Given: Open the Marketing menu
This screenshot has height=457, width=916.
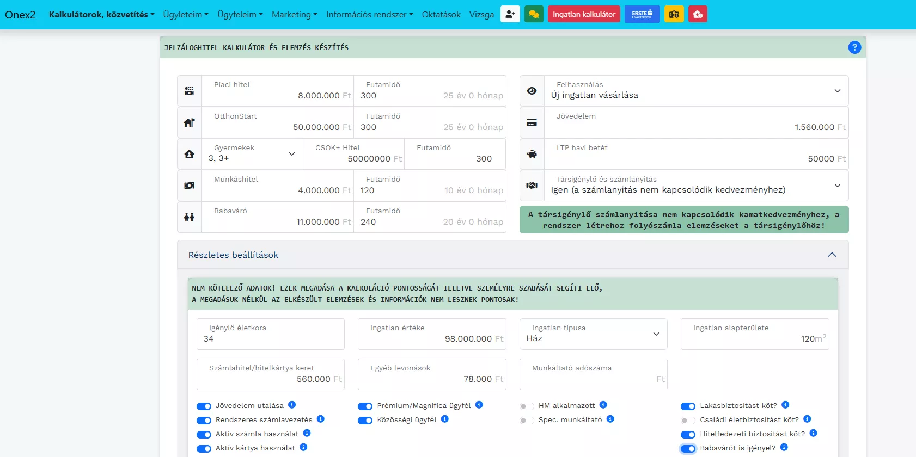Looking at the screenshot, I should coord(294,15).
